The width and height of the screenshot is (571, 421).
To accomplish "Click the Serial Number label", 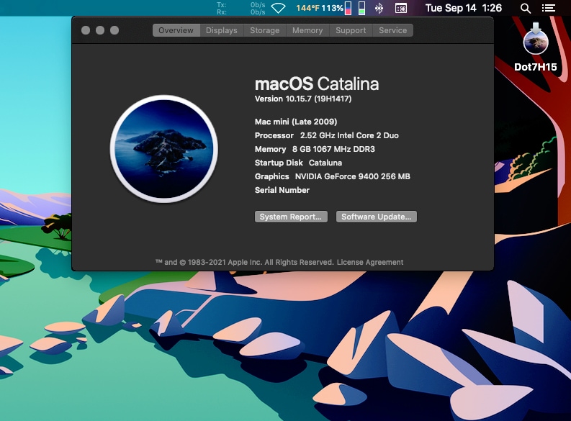I will pos(282,190).
